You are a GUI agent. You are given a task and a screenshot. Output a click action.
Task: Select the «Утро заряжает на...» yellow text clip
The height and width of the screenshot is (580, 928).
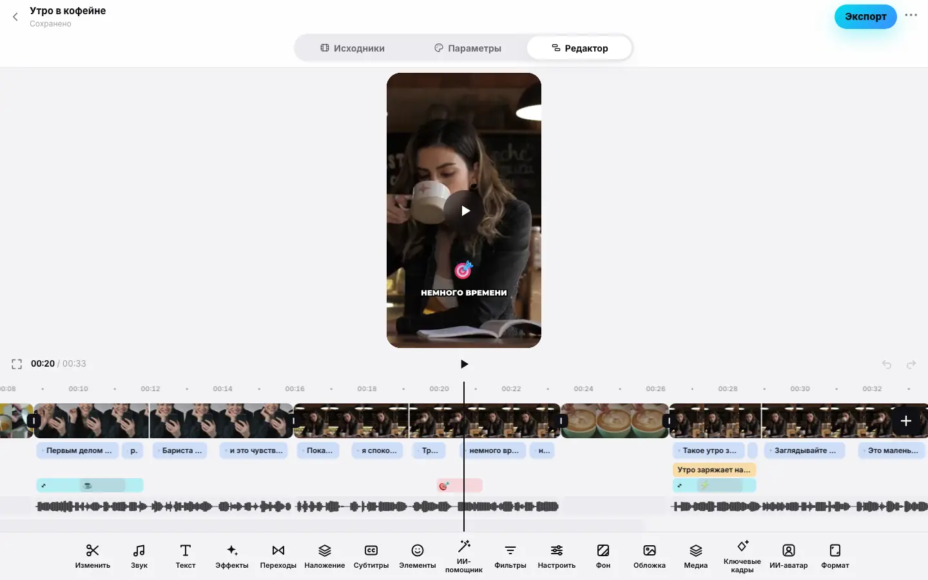click(x=714, y=470)
